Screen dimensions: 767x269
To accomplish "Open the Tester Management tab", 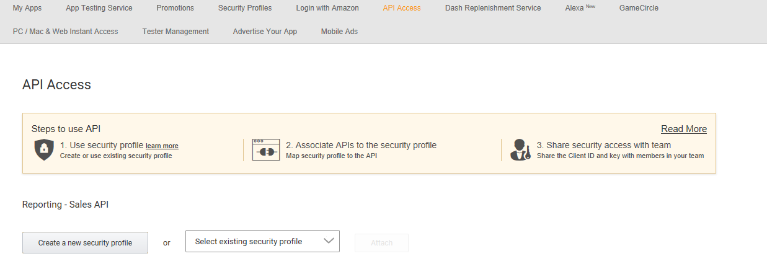I will coord(175,31).
